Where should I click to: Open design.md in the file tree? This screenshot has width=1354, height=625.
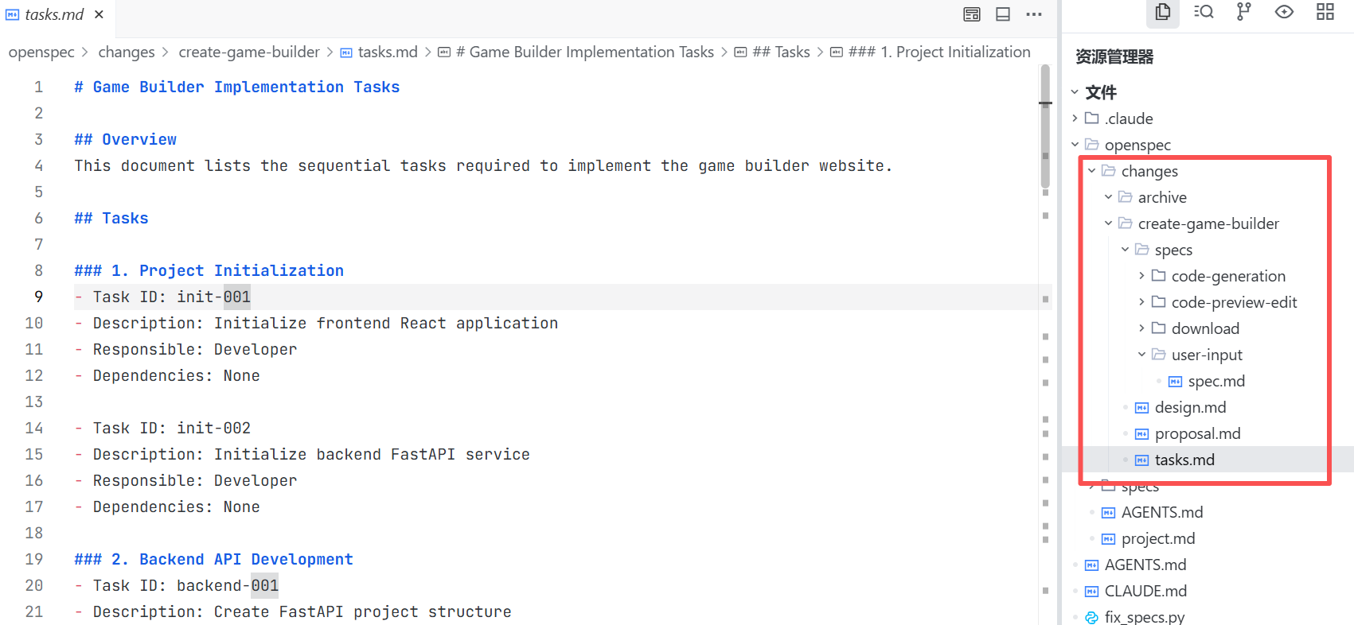click(1190, 408)
